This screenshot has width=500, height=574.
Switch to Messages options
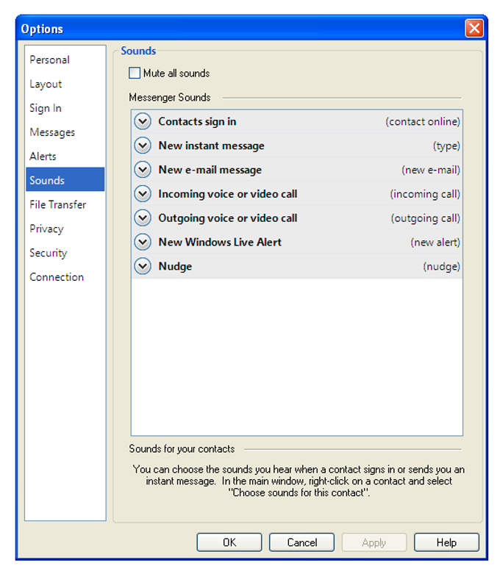point(65,132)
